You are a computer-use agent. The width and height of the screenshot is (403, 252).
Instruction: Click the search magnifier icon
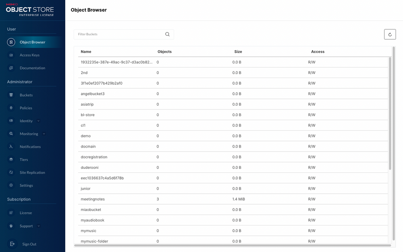[x=168, y=35]
